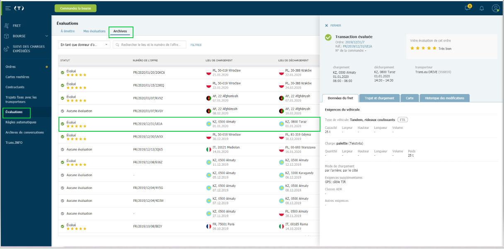Open the 'En tant que donneur d'o...' dropdown
Screen dimensions: 504x249
(84, 45)
